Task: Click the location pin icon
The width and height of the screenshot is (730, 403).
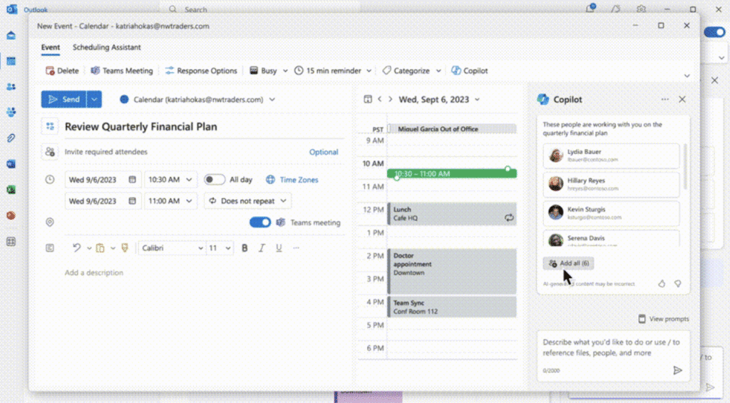Action: pos(50,223)
